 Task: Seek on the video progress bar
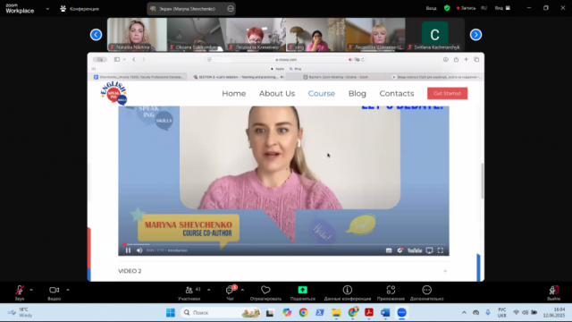point(284,244)
